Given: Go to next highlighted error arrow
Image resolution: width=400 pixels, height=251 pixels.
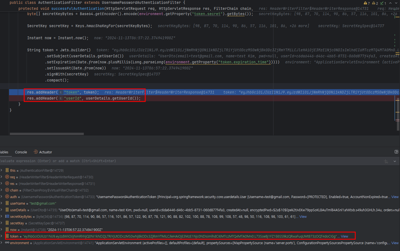Looking at the screenshot, I should point(396,3).
